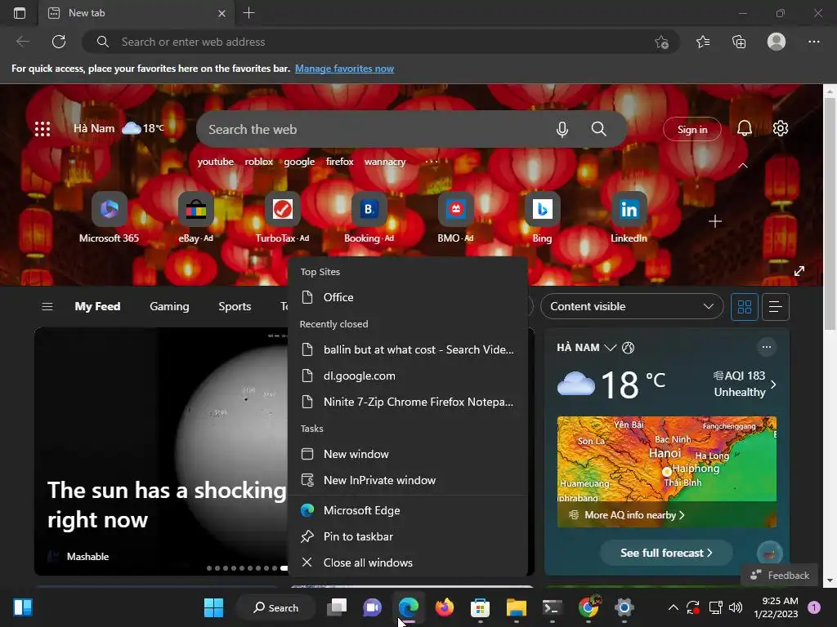Click the Sign in button

692,130
